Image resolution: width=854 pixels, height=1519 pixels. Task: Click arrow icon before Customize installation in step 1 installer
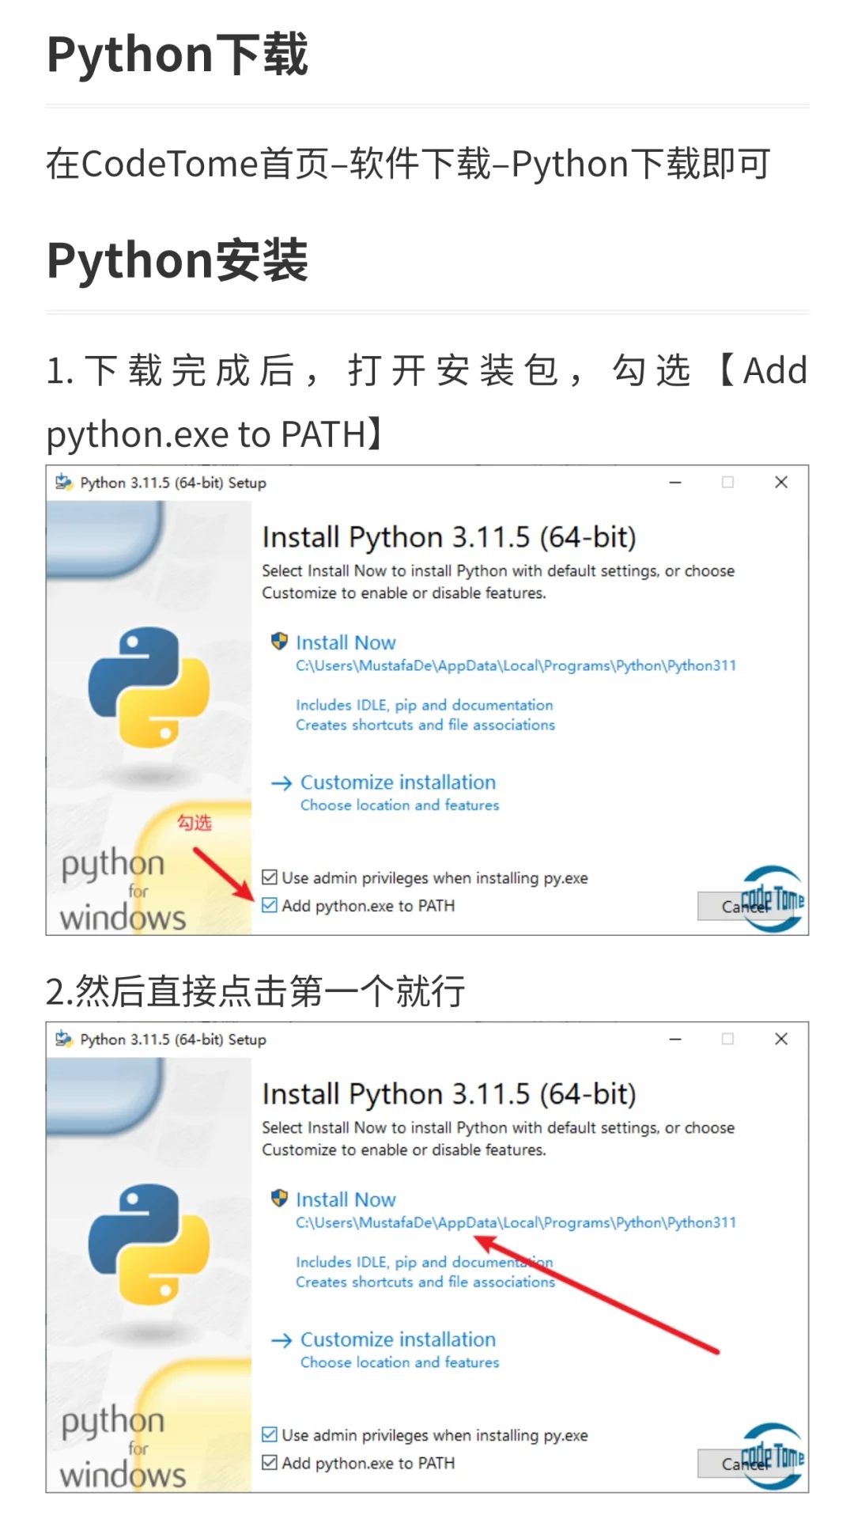[282, 783]
